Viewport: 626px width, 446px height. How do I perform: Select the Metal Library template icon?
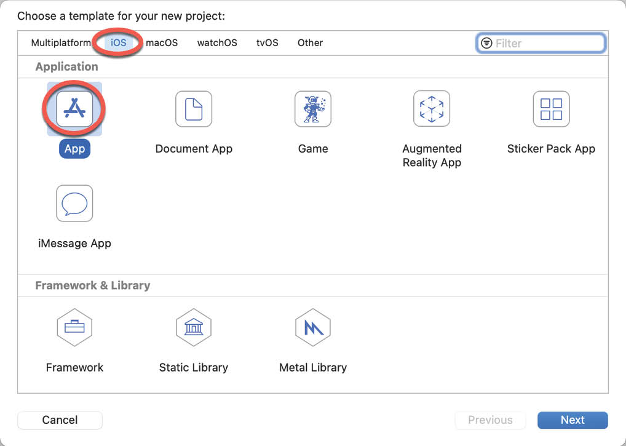[313, 327]
